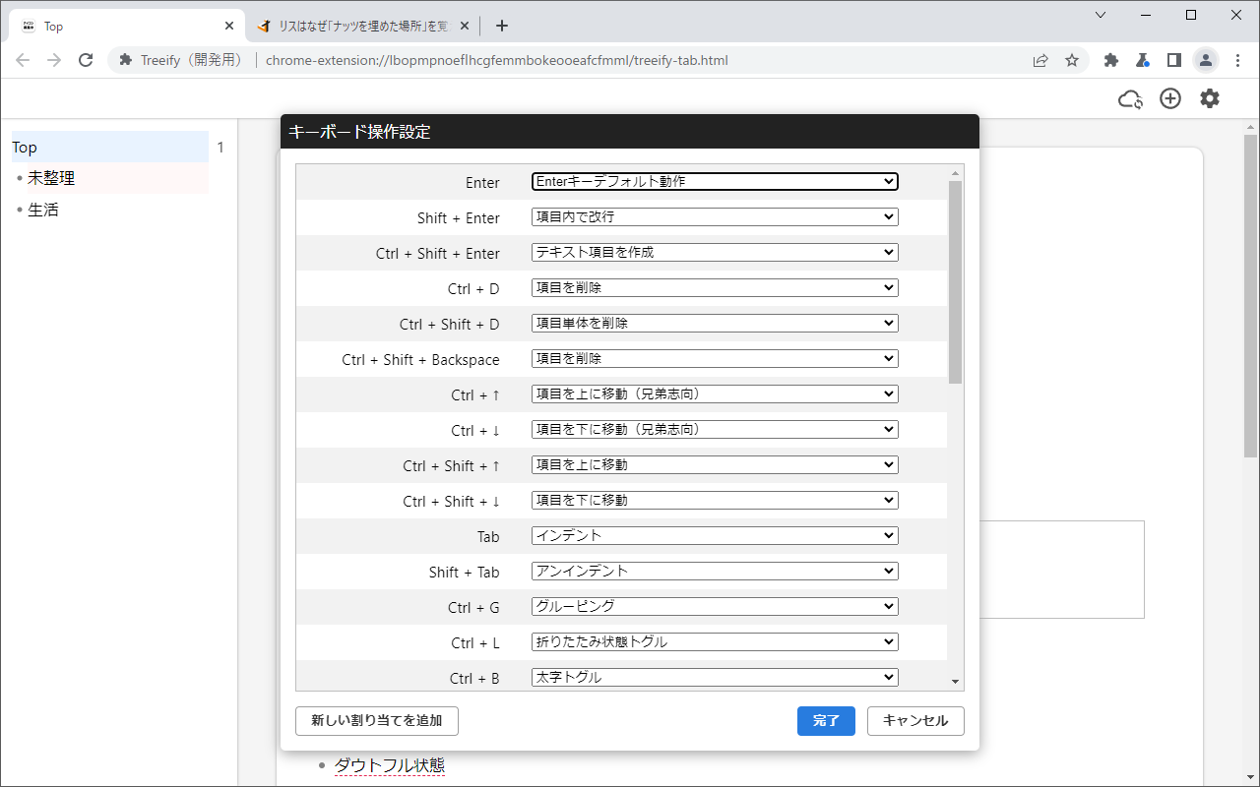Click the shortcut list scroll down arrow
This screenshot has width=1260, height=787.
(x=956, y=681)
